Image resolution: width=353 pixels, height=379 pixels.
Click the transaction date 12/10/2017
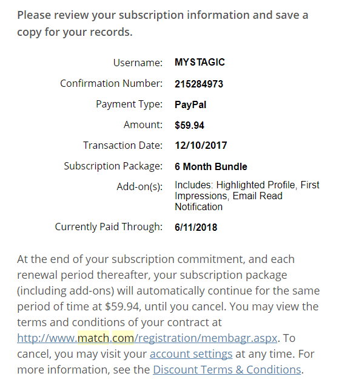pos(201,146)
